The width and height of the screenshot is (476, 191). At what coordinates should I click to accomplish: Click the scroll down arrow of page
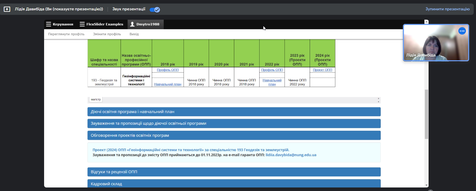click(426, 185)
